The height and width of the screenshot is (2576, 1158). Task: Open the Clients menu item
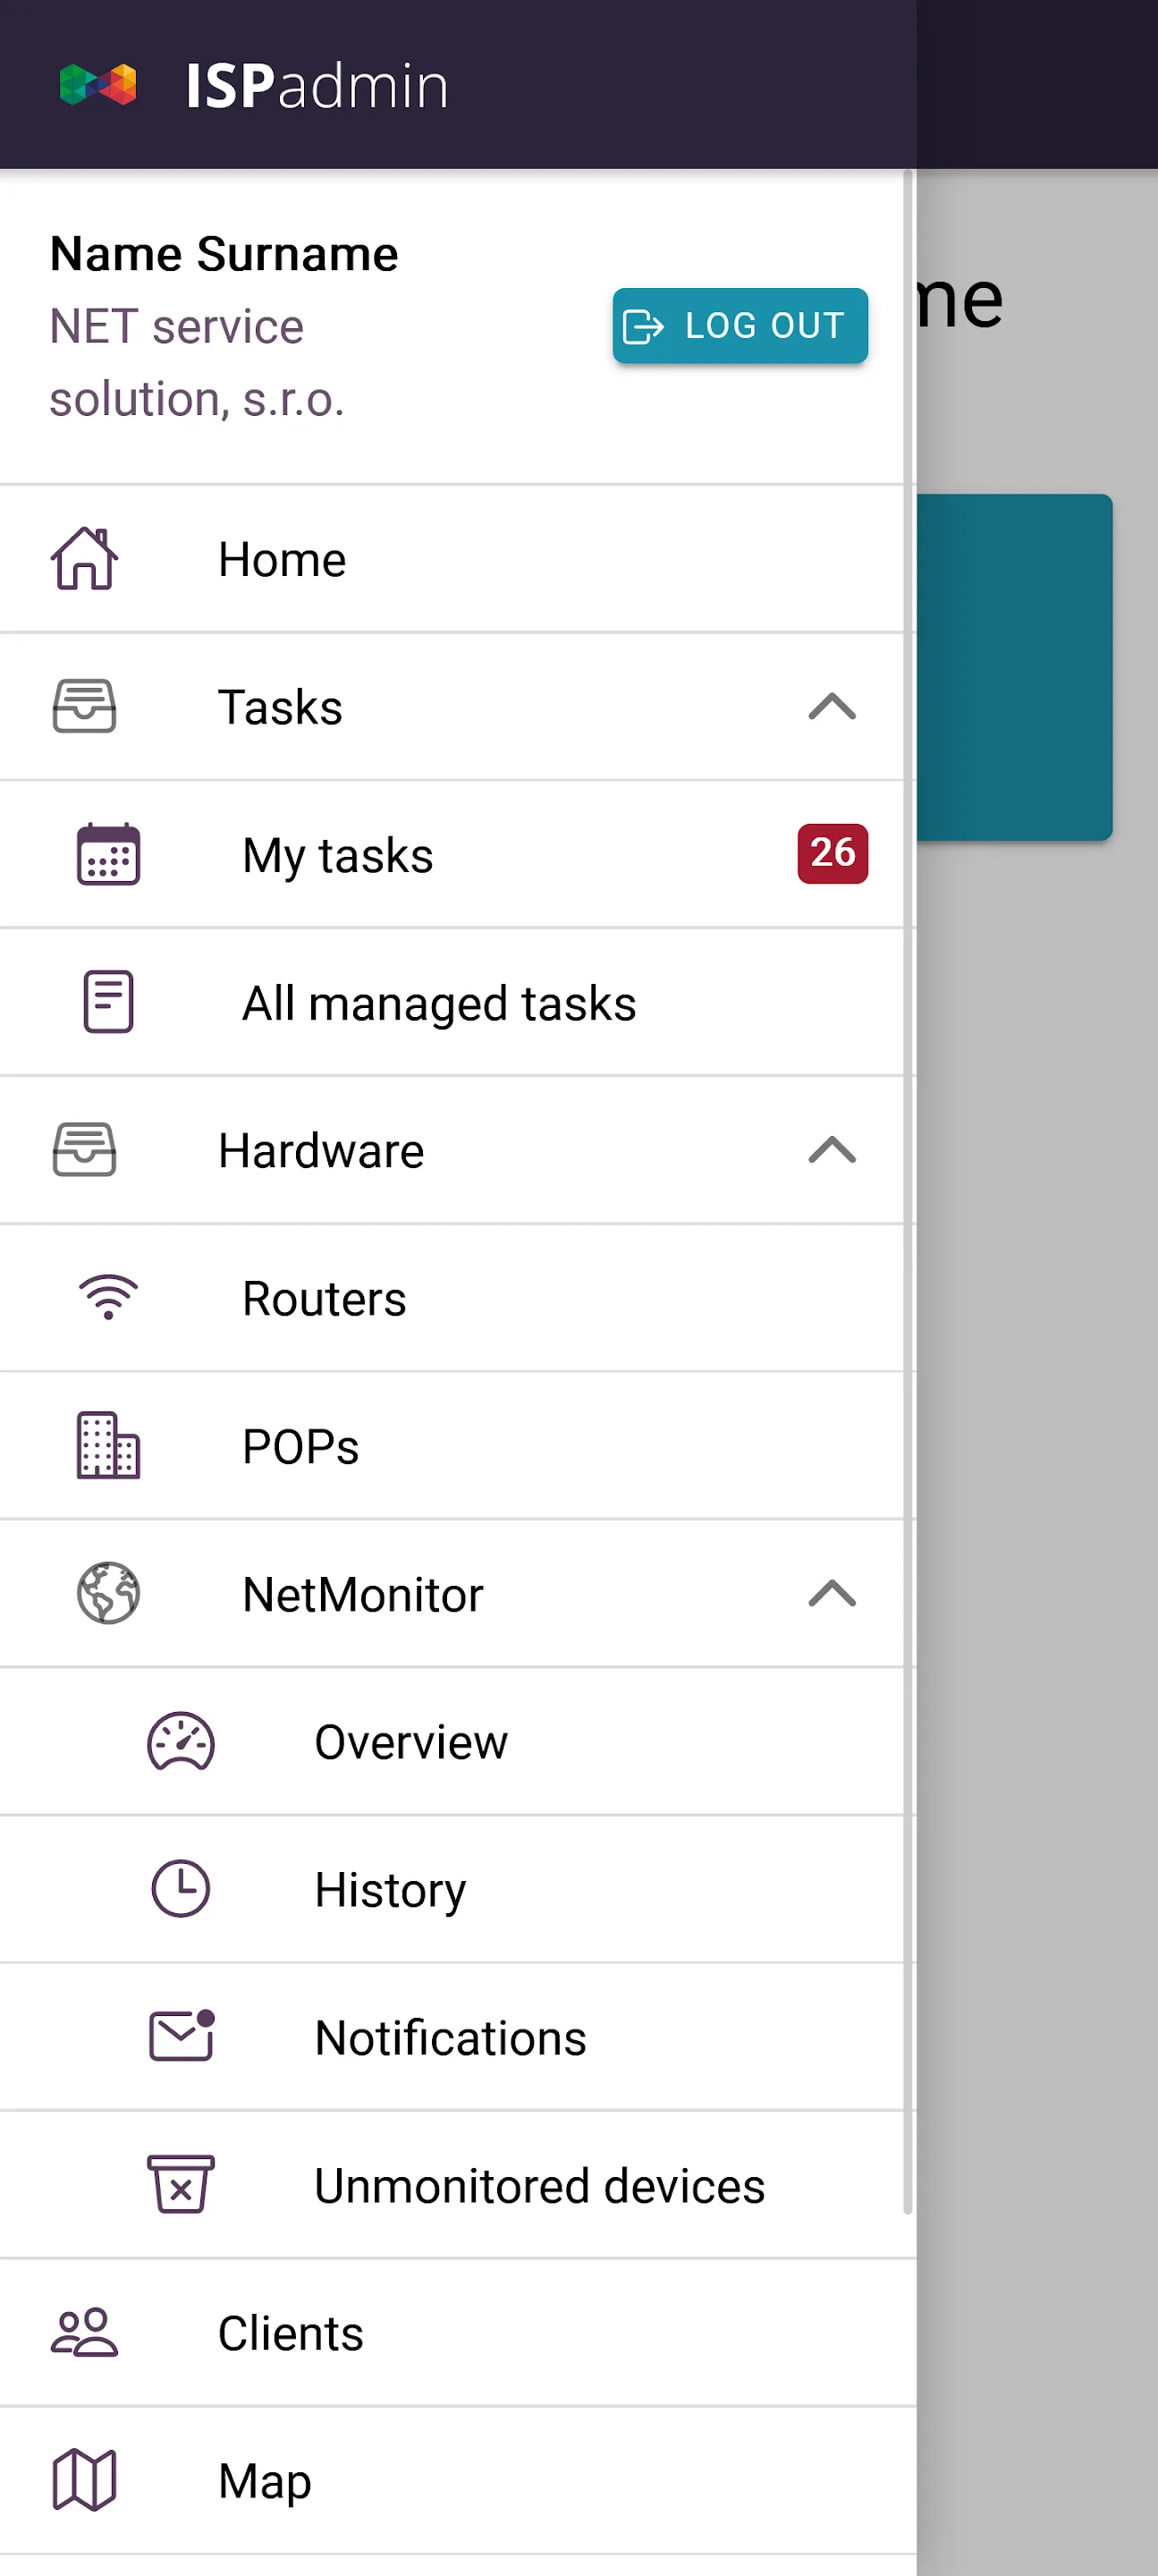(457, 2333)
